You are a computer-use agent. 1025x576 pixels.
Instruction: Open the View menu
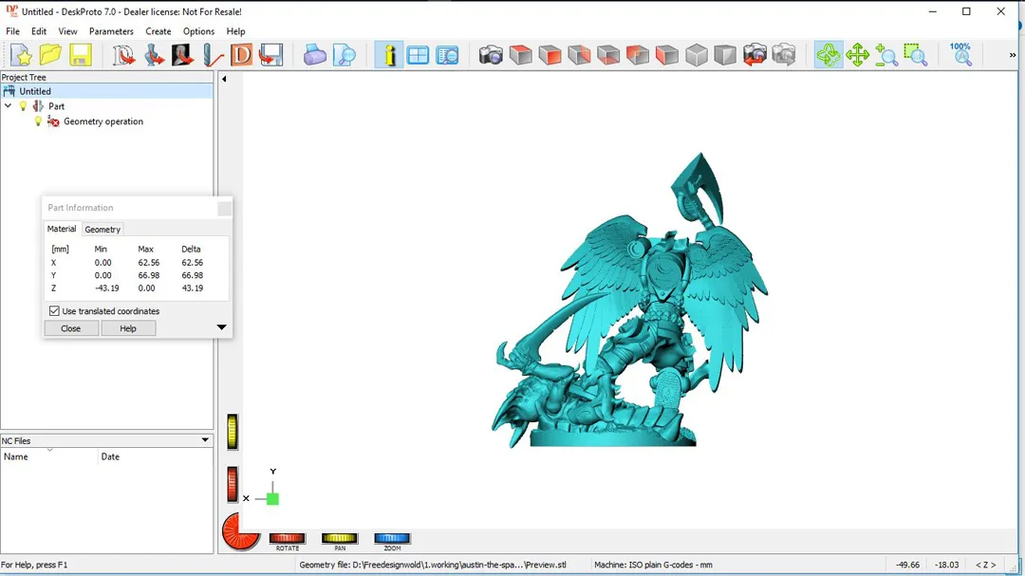coord(67,31)
